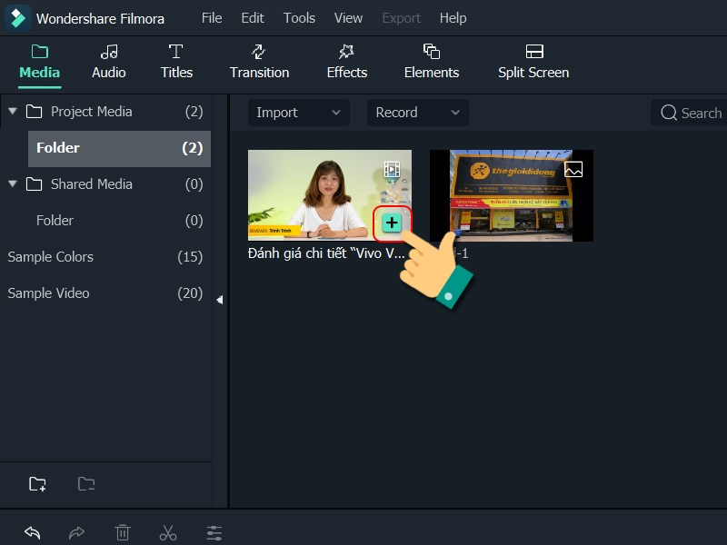Open the File menu
This screenshot has height=545, width=727.
211,17
